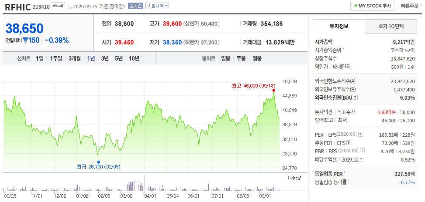Click the help icon beside 외국인소진율(B/A)
425x202 pixels.
[x=356, y=98]
